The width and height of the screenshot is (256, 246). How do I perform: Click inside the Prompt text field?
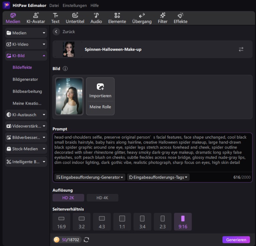[x=153, y=153]
